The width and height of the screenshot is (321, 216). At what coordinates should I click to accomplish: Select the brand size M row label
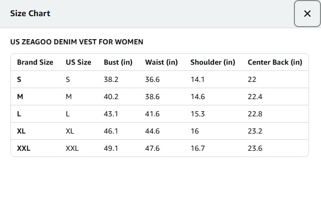tap(20, 97)
